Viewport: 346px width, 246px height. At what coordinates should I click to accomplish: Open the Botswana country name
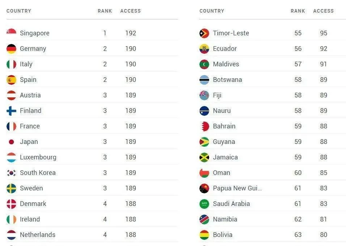point(228,80)
